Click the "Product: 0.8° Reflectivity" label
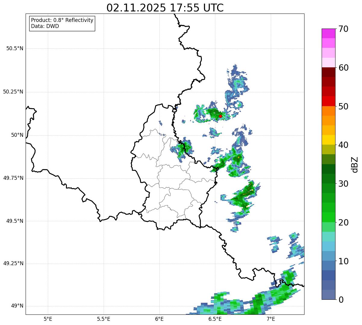This screenshot has height=325, width=362. click(62, 20)
